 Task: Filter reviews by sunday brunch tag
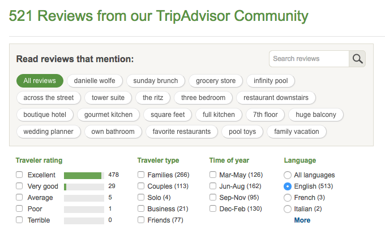[x=156, y=81]
